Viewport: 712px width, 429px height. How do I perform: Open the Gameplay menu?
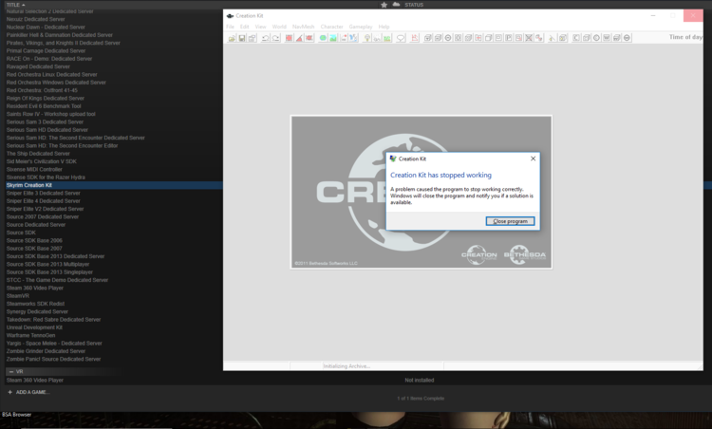[x=361, y=27]
